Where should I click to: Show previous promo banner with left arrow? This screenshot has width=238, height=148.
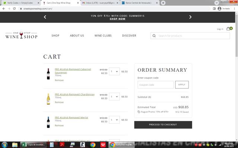coord(45,17)
